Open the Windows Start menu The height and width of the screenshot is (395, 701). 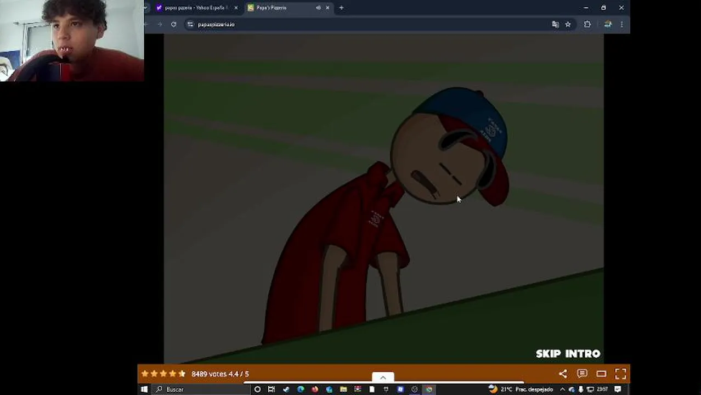pos(144,389)
